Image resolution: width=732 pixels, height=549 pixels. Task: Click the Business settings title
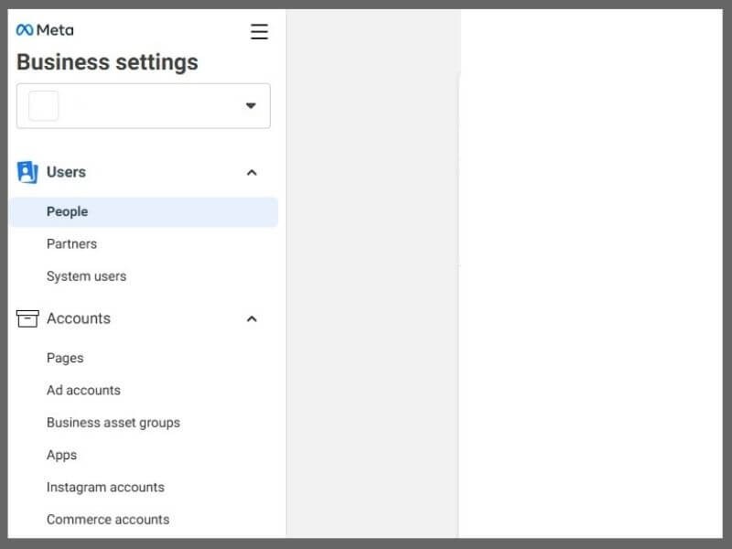click(107, 62)
